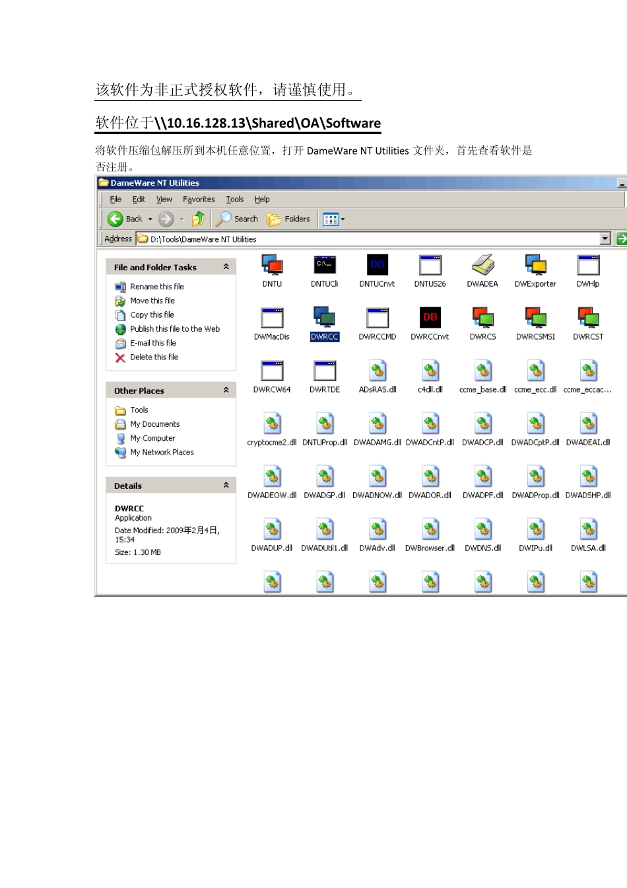Image resolution: width=627 pixels, height=888 pixels.
Task: Click E-mail this file link
Action: pyautogui.click(x=153, y=344)
